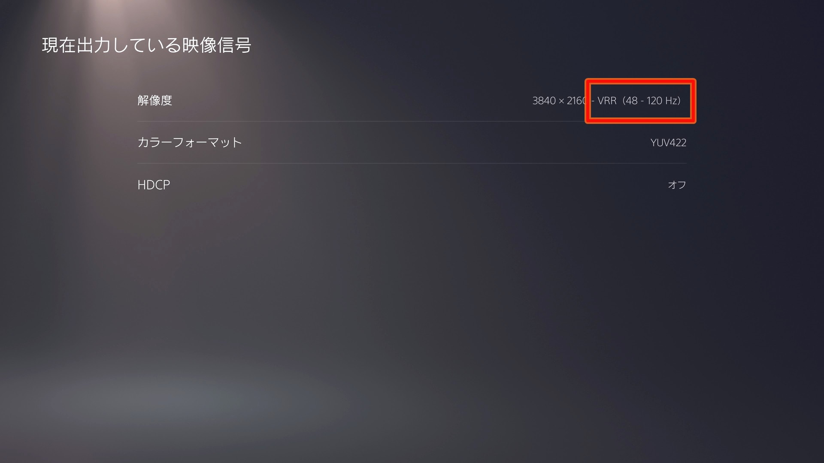Select the HDCP row label
The height and width of the screenshot is (463, 824).
(x=154, y=185)
